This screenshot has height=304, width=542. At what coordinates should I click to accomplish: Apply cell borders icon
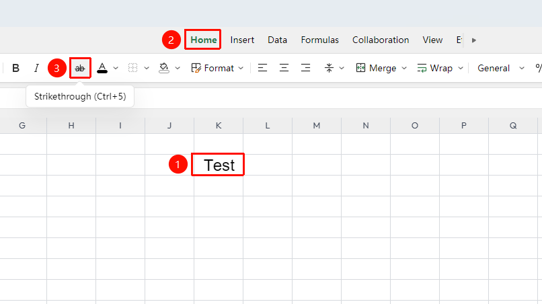click(x=132, y=68)
